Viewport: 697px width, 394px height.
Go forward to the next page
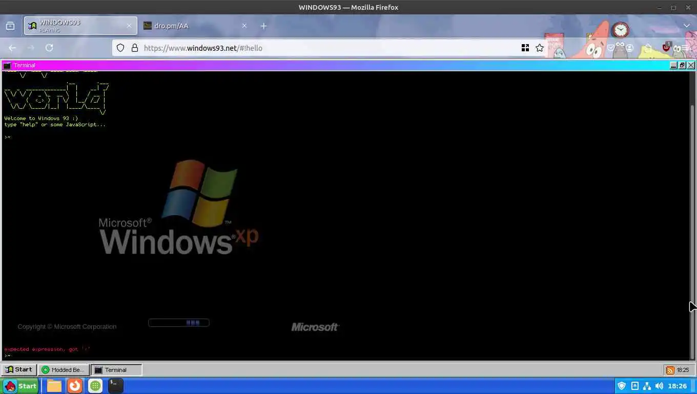click(31, 48)
